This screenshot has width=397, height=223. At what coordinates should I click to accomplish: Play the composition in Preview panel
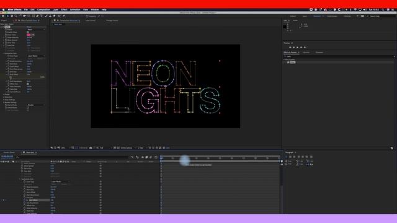298,47
